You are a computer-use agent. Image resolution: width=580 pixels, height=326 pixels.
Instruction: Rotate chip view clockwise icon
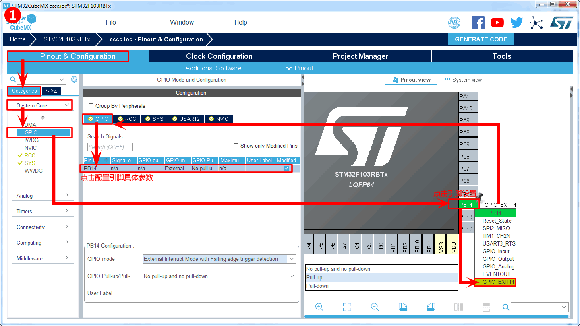pos(403,307)
